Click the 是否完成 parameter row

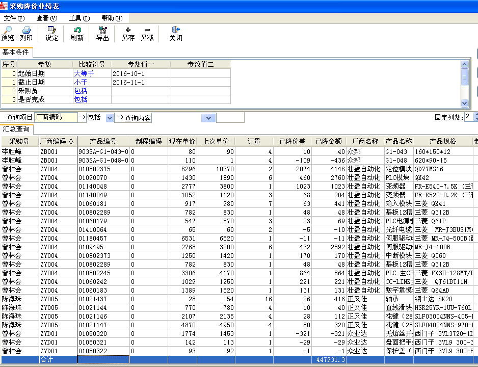(x=116, y=99)
